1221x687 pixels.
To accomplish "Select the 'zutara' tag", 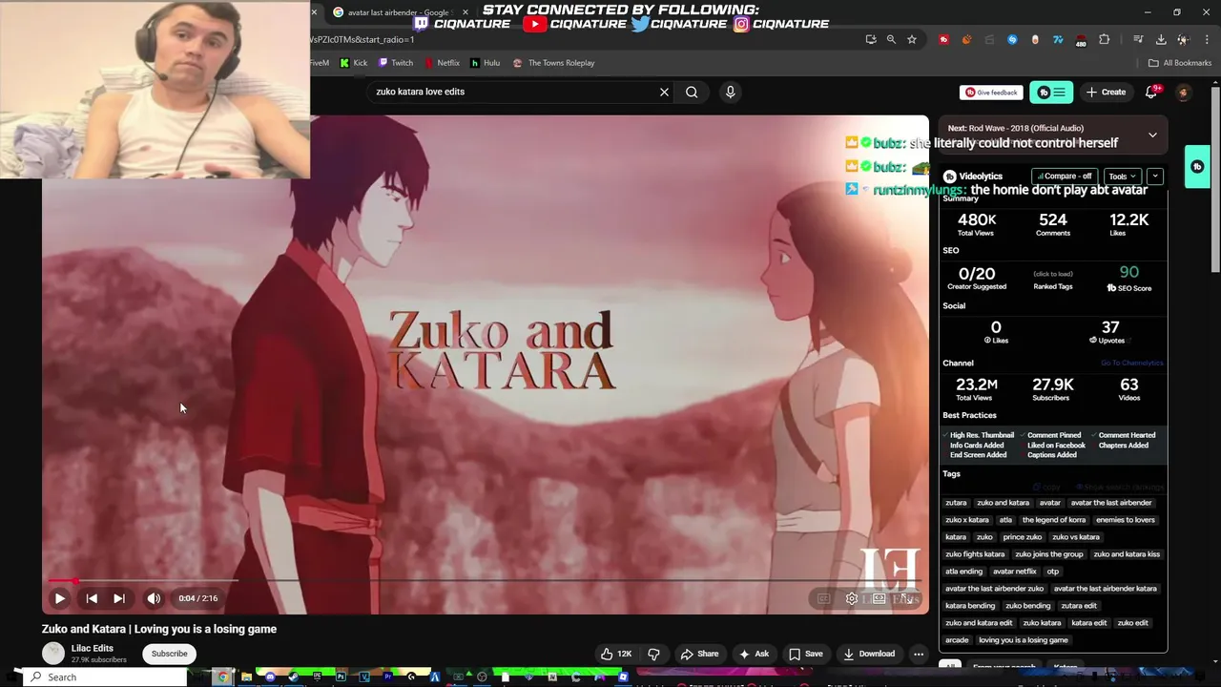I will click(956, 503).
